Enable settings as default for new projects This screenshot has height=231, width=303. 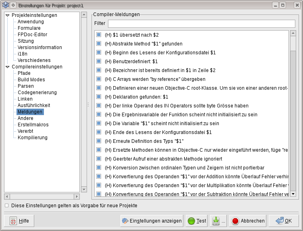click(x=6, y=206)
